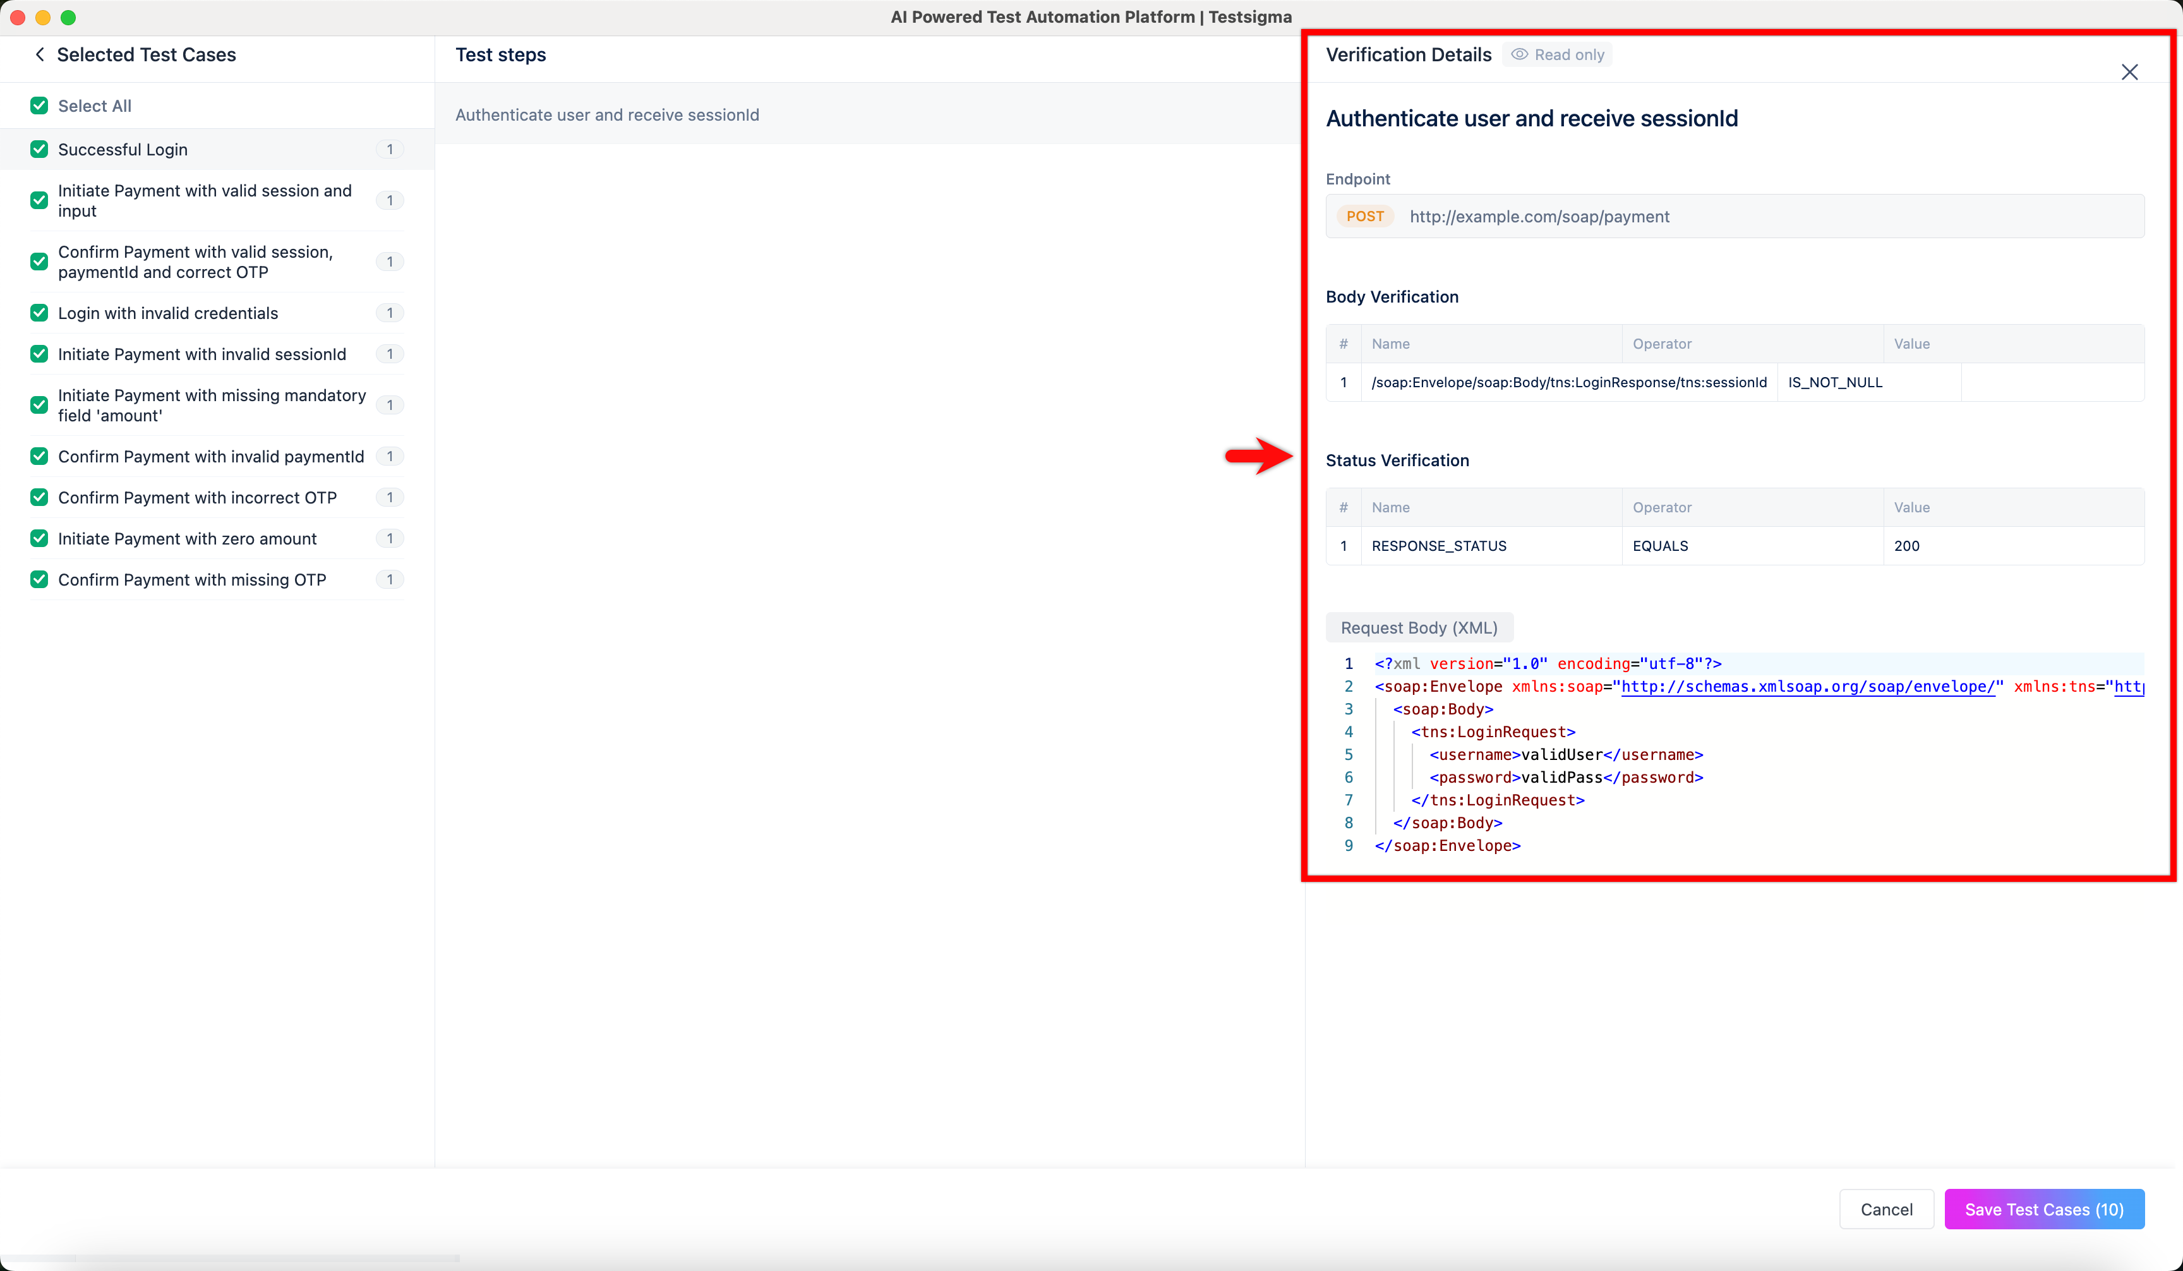2183x1271 pixels.
Task: Uncheck Confirm Payment with incorrect OTP
Action: [x=38, y=497]
